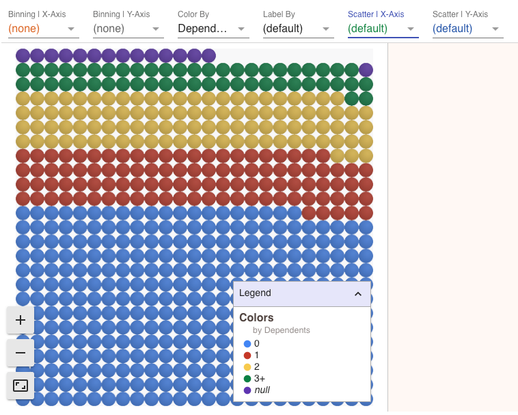
Task: Click the arrow beside Scatter Y-Axis default
Action: click(x=496, y=29)
